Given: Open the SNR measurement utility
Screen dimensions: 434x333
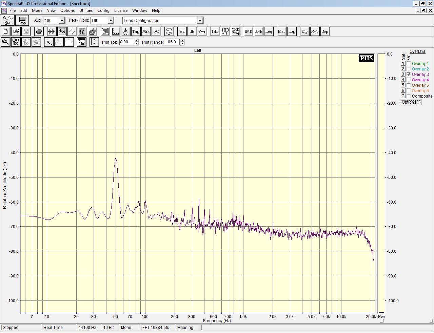Looking at the screenshot, I should [x=258, y=32].
